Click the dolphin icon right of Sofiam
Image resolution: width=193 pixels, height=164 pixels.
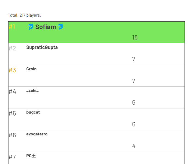[60, 27]
